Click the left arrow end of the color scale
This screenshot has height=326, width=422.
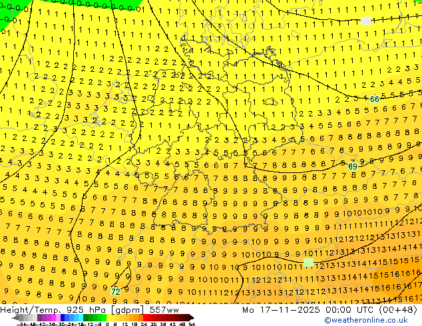(15, 317)
